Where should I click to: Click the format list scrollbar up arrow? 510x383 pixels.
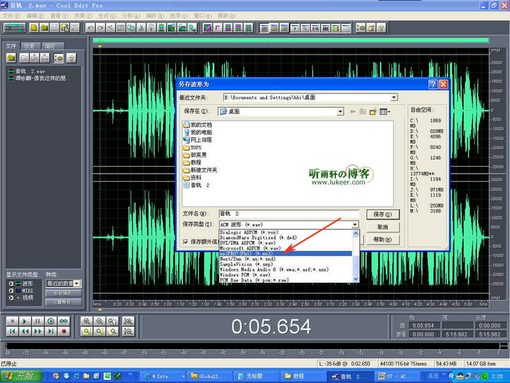(x=356, y=233)
